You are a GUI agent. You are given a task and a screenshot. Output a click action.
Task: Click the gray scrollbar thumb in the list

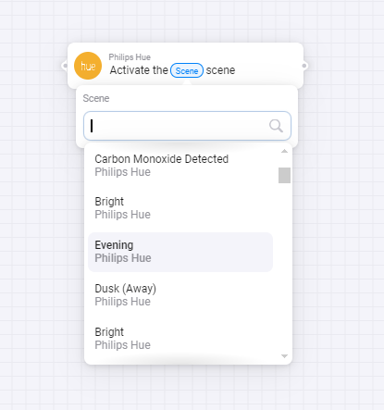284,175
